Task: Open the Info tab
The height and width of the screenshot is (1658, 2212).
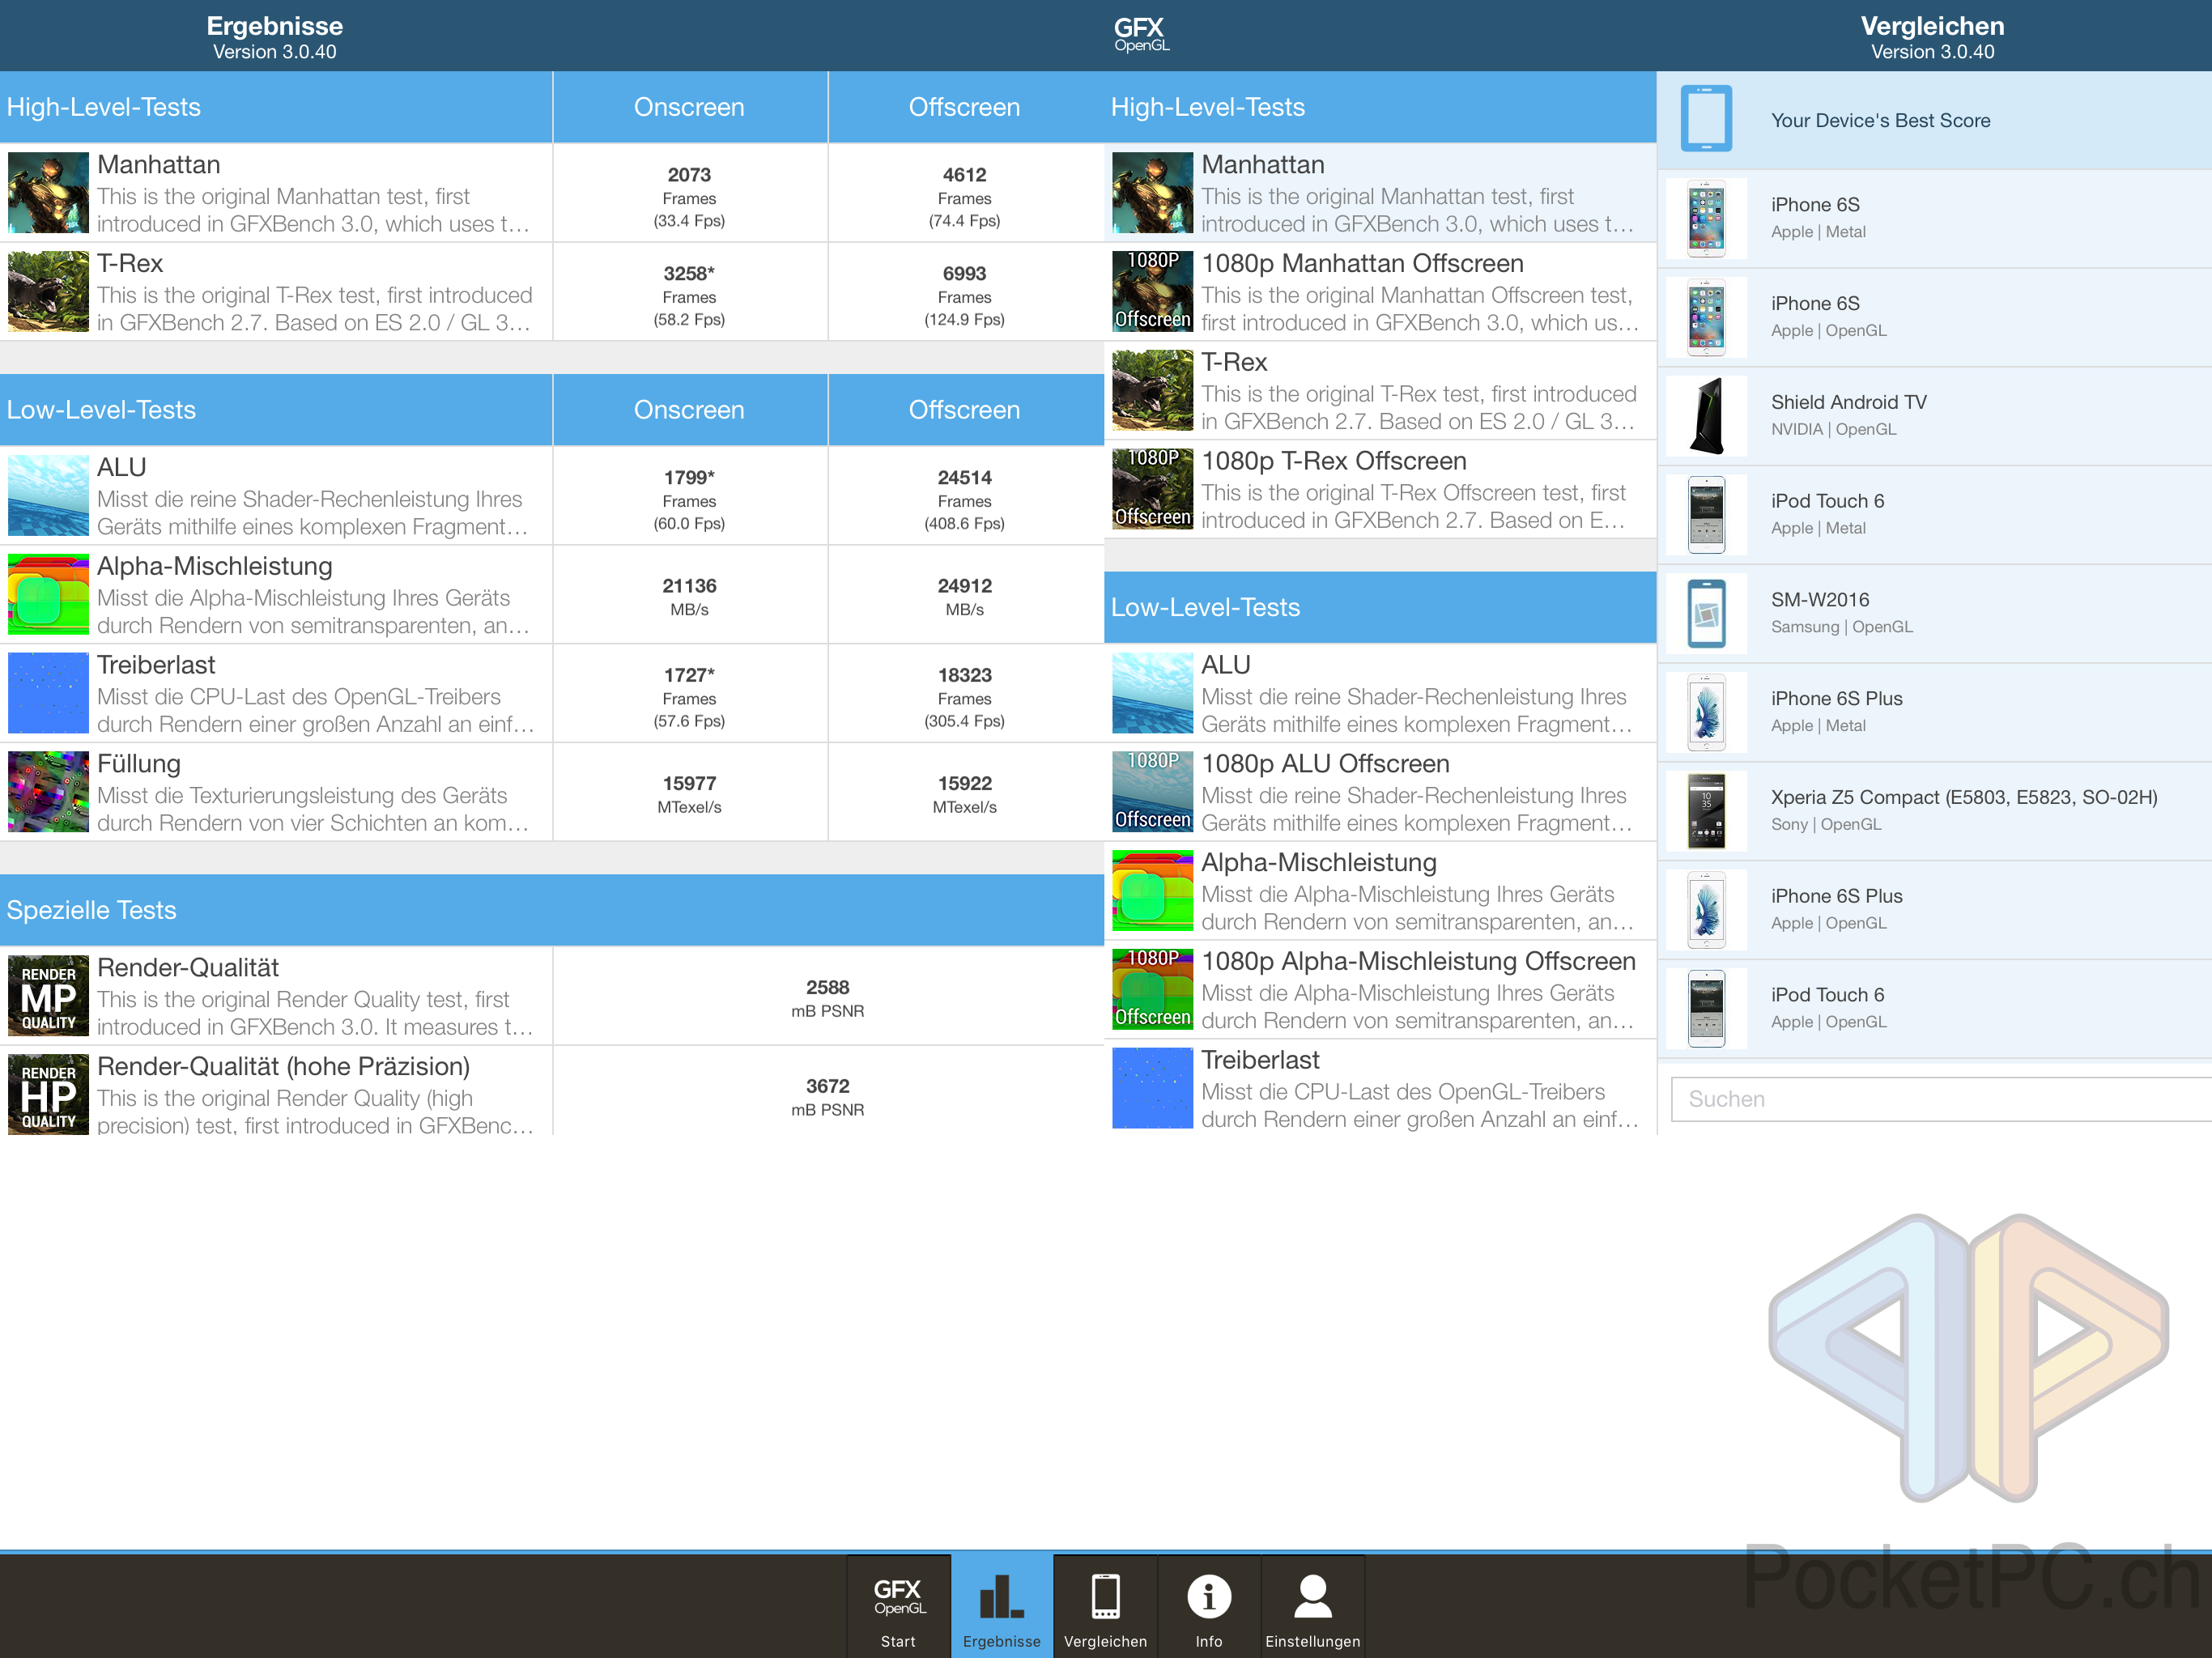Action: click(1209, 1606)
